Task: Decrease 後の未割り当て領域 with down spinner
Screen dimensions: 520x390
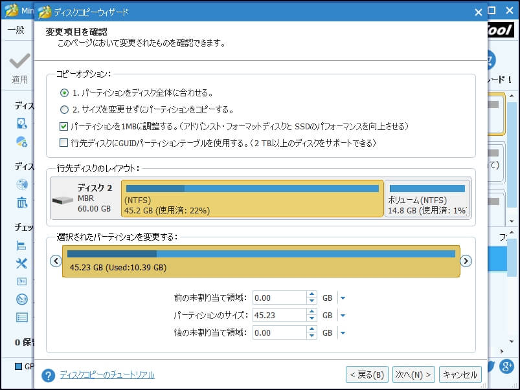Action: coord(311,336)
